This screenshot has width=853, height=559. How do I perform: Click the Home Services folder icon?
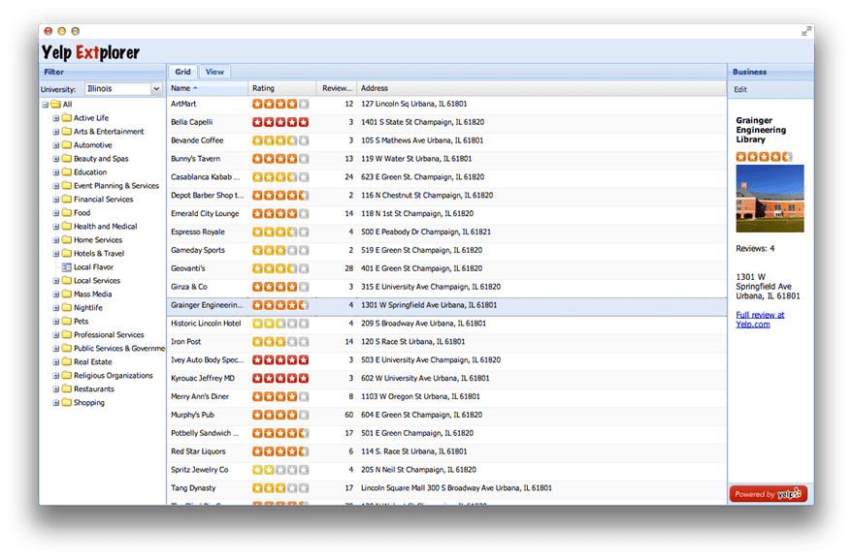pos(66,239)
